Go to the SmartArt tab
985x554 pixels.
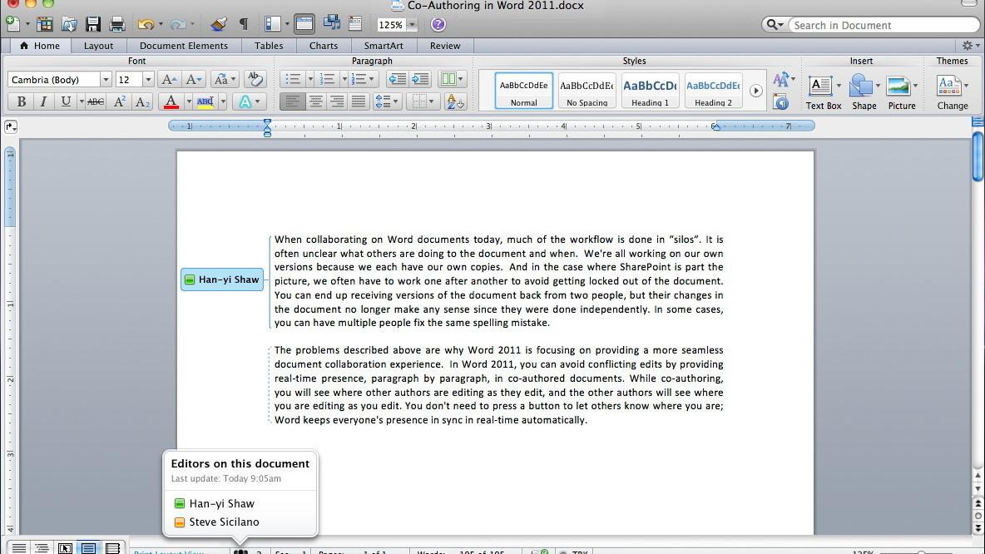(x=384, y=46)
